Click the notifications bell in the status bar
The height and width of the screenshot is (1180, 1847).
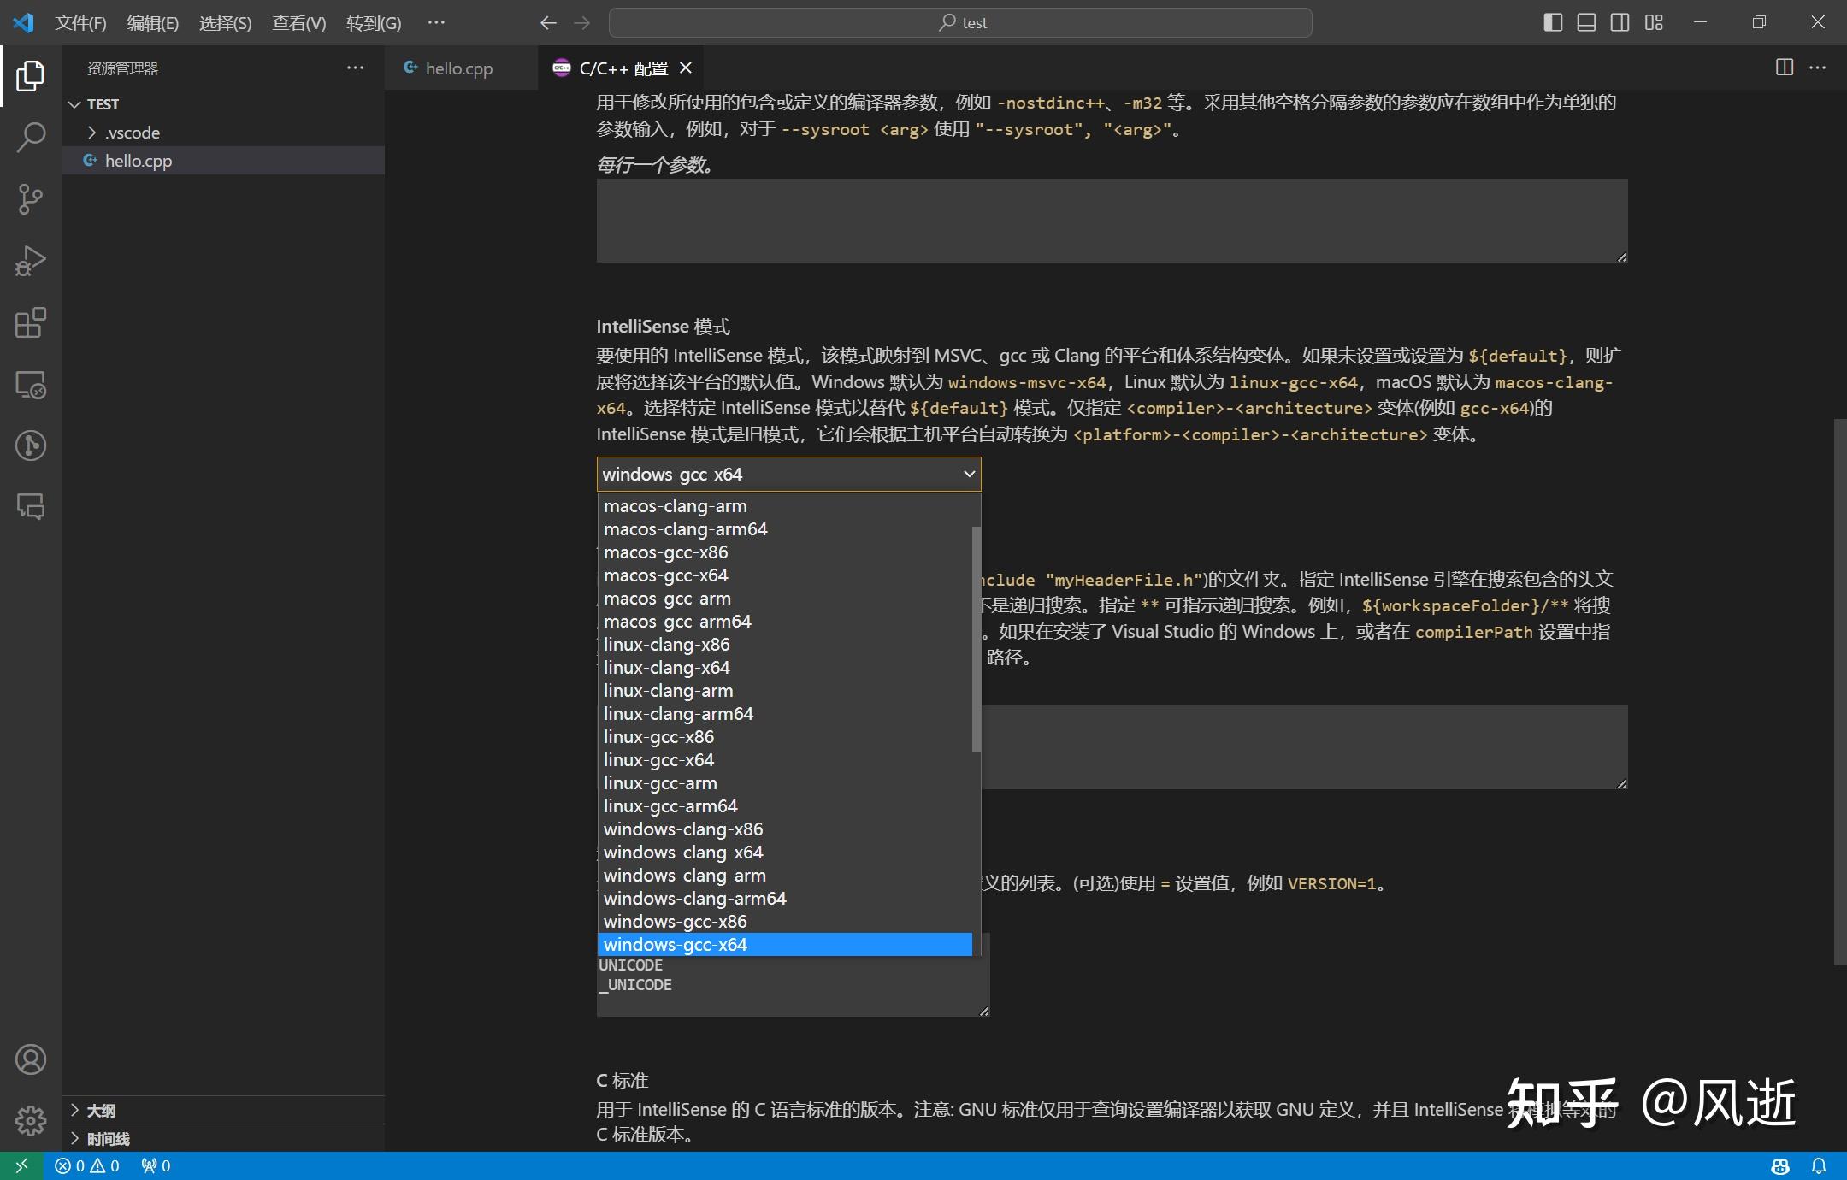(x=1820, y=1165)
